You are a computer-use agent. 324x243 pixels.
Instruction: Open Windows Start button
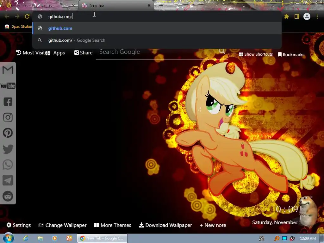click(x=8, y=238)
